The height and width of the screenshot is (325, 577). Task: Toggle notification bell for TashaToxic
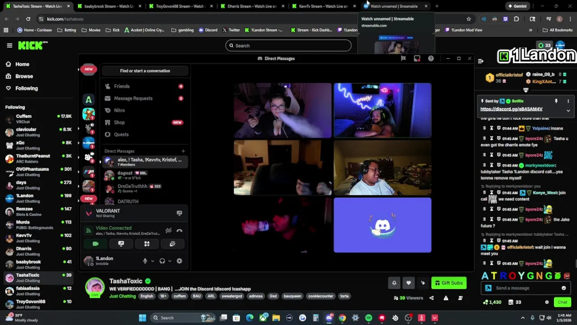[x=394, y=283]
